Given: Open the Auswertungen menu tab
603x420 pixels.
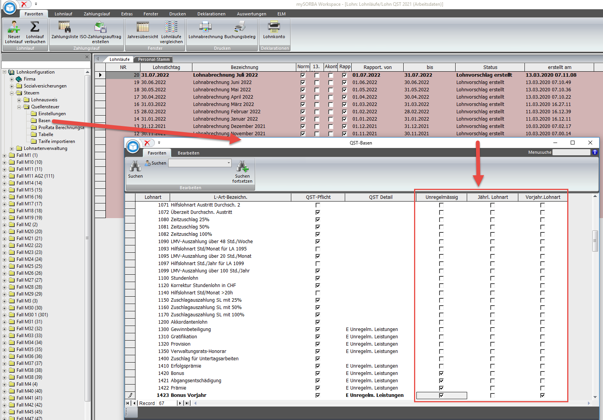Looking at the screenshot, I should click(x=251, y=14).
